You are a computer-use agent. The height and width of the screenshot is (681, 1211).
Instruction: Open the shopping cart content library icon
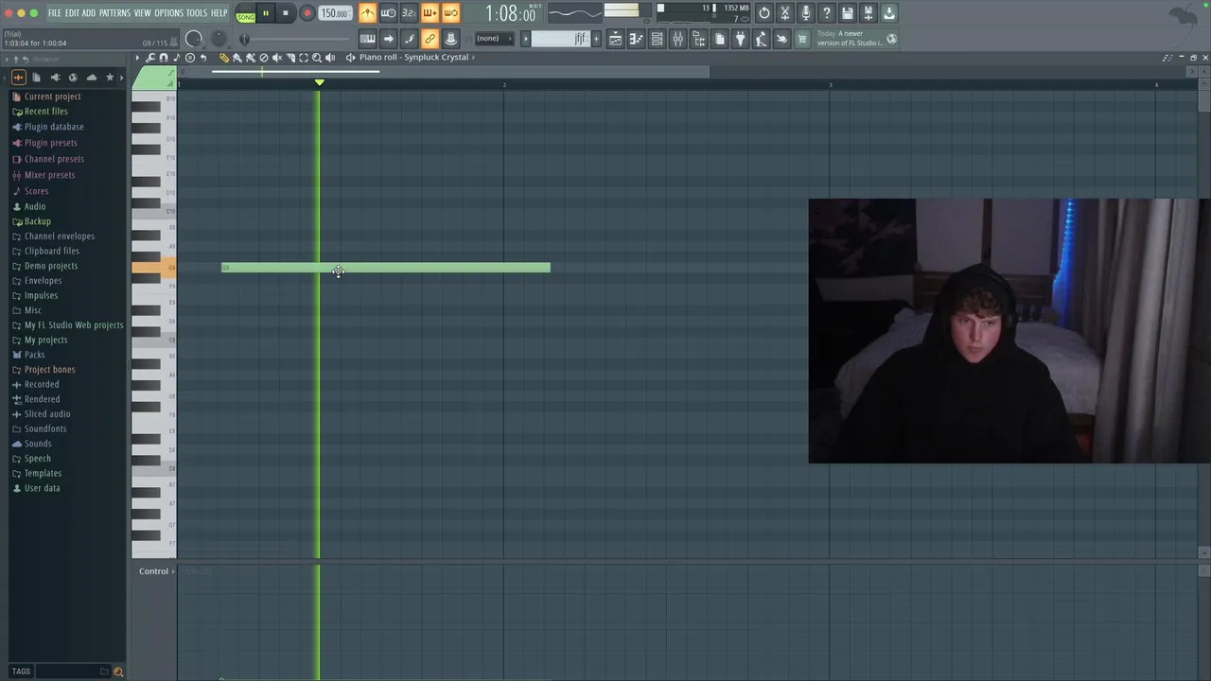[802, 39]
